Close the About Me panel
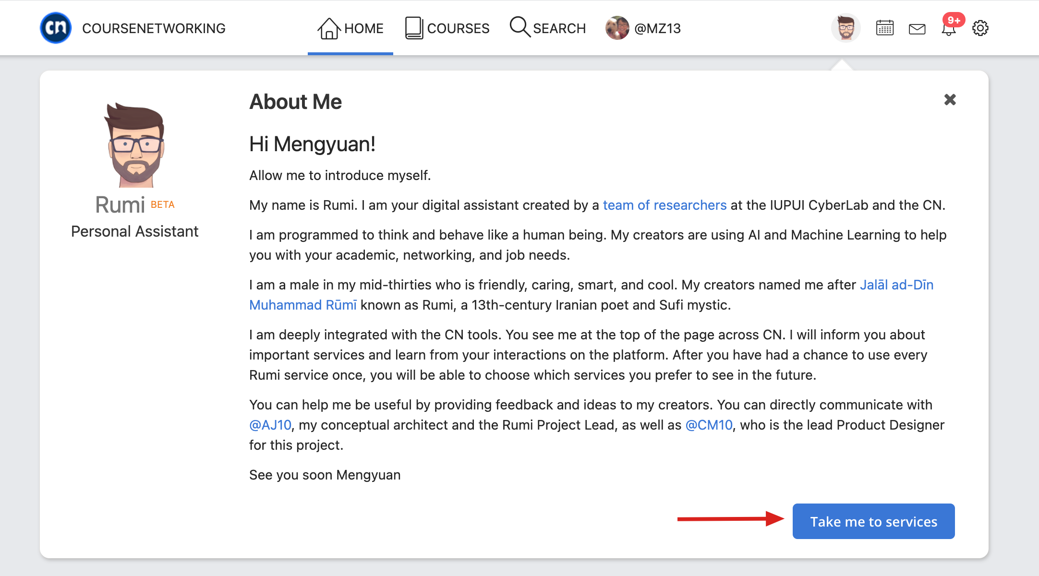Viewport: 1039px width, 576px height. coord(950,100)
